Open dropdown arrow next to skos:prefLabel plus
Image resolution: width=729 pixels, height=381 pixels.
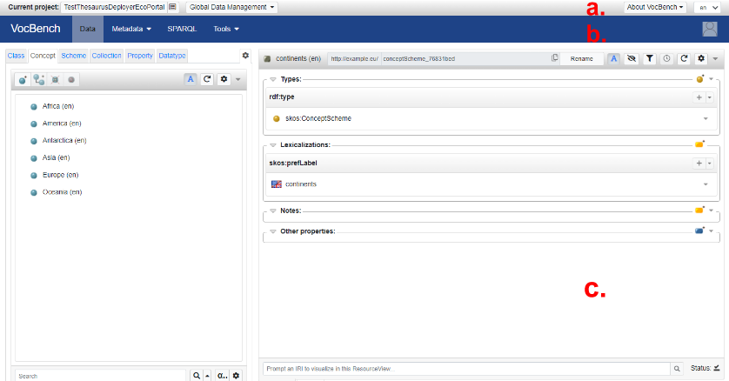(710, 163)
